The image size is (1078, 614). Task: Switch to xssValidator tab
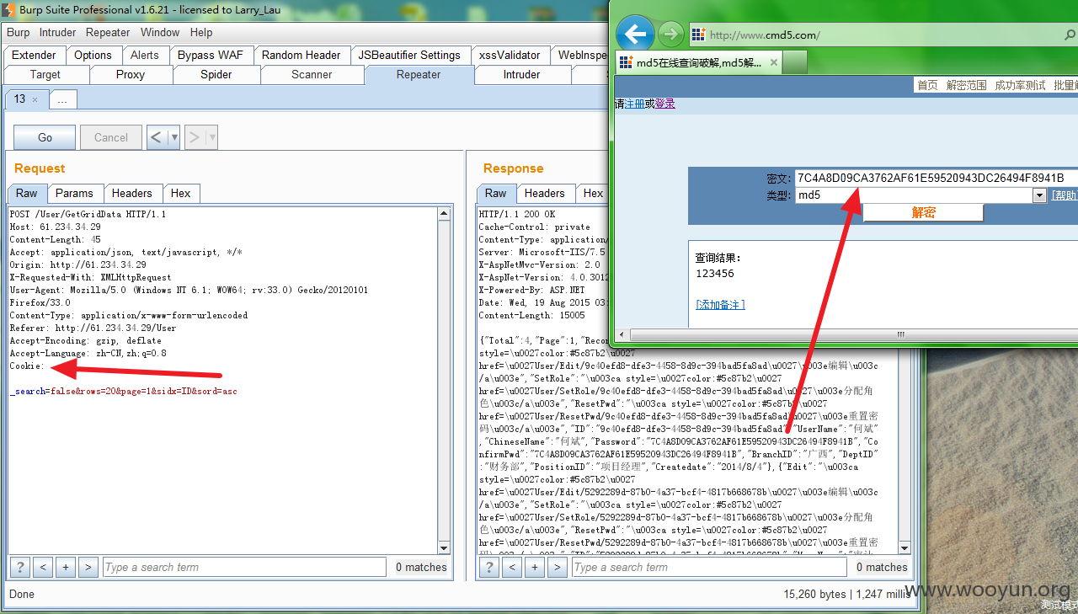510,55
